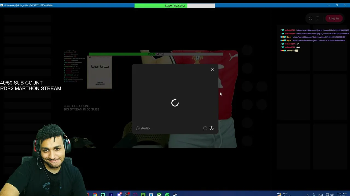Open Discord from the taskbar
The width and height of the screenshot is (350, 196).
click(x=119, y=195)
